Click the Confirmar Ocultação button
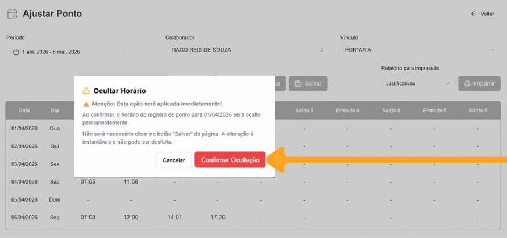The height and width of the screenshot is (238, 507). click(x=230, y=160)
